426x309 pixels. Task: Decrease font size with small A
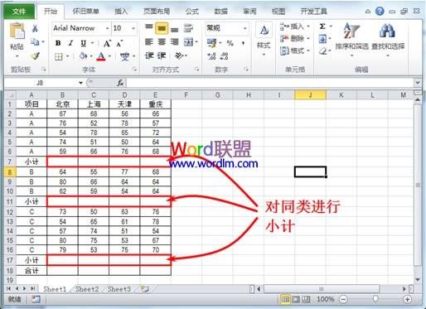119,44
